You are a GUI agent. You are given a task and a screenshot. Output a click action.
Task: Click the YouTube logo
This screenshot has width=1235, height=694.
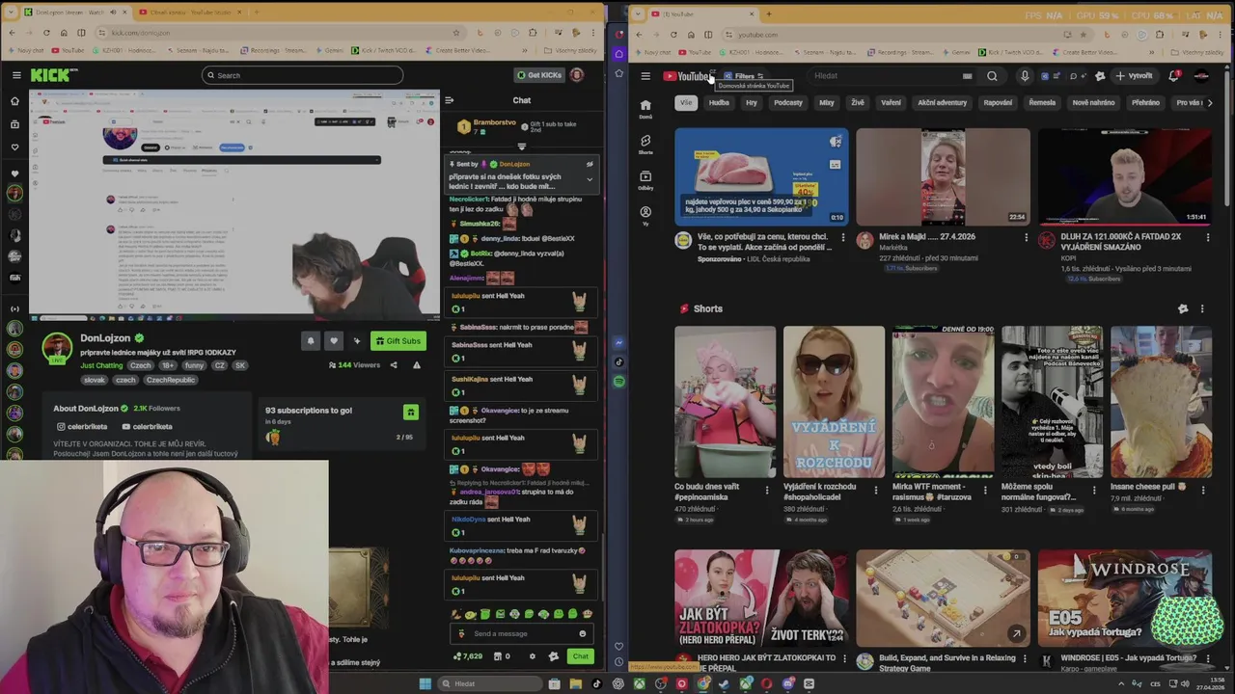687,76
